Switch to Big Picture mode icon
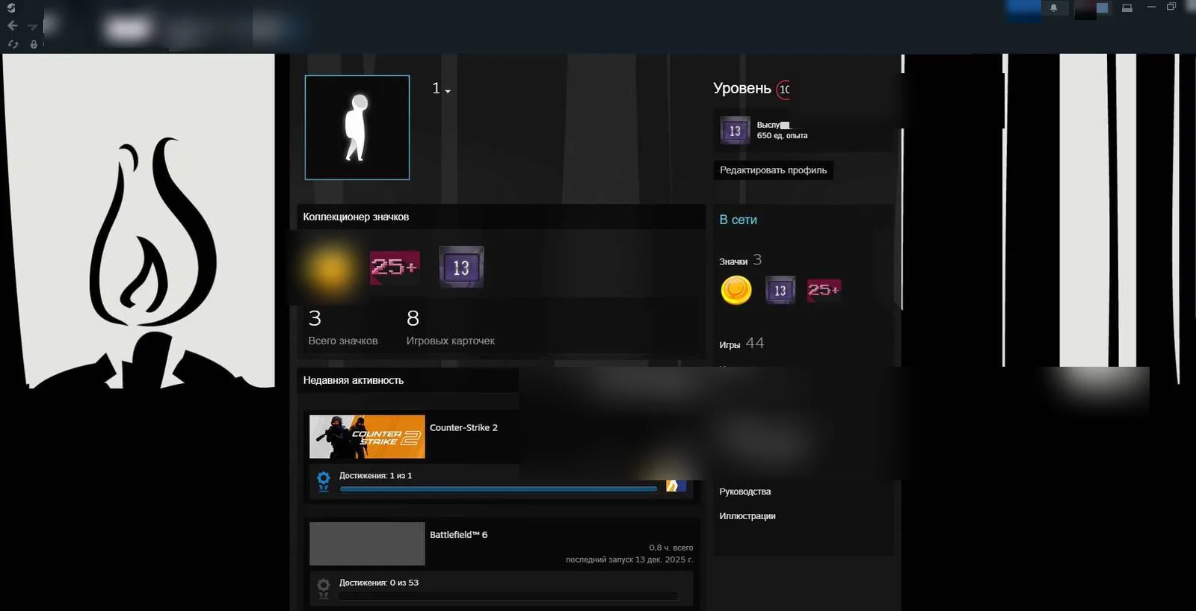This screenshot has height=611, width=1196. coord(1127,8)
